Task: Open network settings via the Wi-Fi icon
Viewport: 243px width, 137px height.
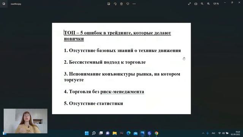Action: coord(219,133)
